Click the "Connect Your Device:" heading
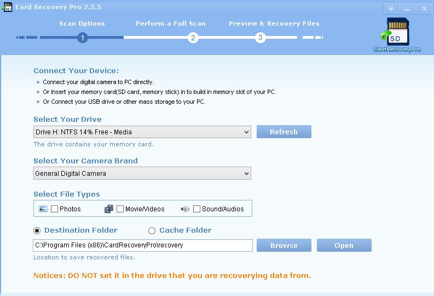This screenshot has height=296, width=434. 76,70
